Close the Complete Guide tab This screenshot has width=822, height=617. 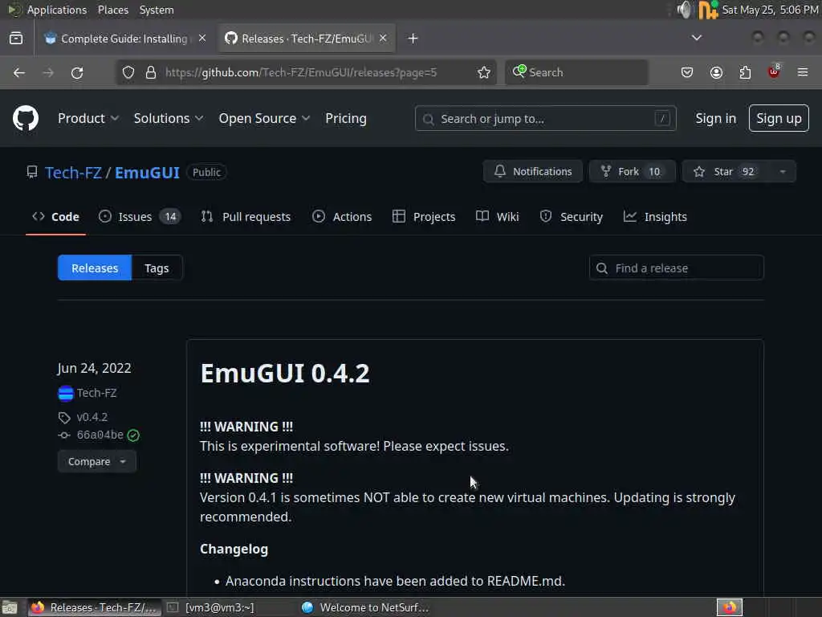(x=202, y=38)
